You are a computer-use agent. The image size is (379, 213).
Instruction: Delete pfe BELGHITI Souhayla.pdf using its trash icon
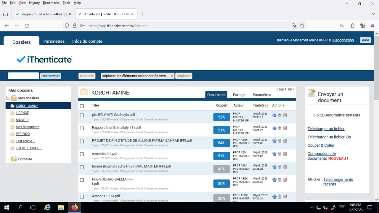(x=280, y=115)
